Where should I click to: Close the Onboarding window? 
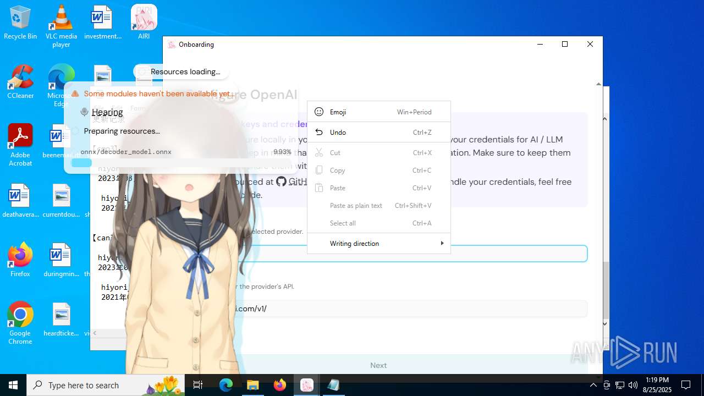pos(590,44)
